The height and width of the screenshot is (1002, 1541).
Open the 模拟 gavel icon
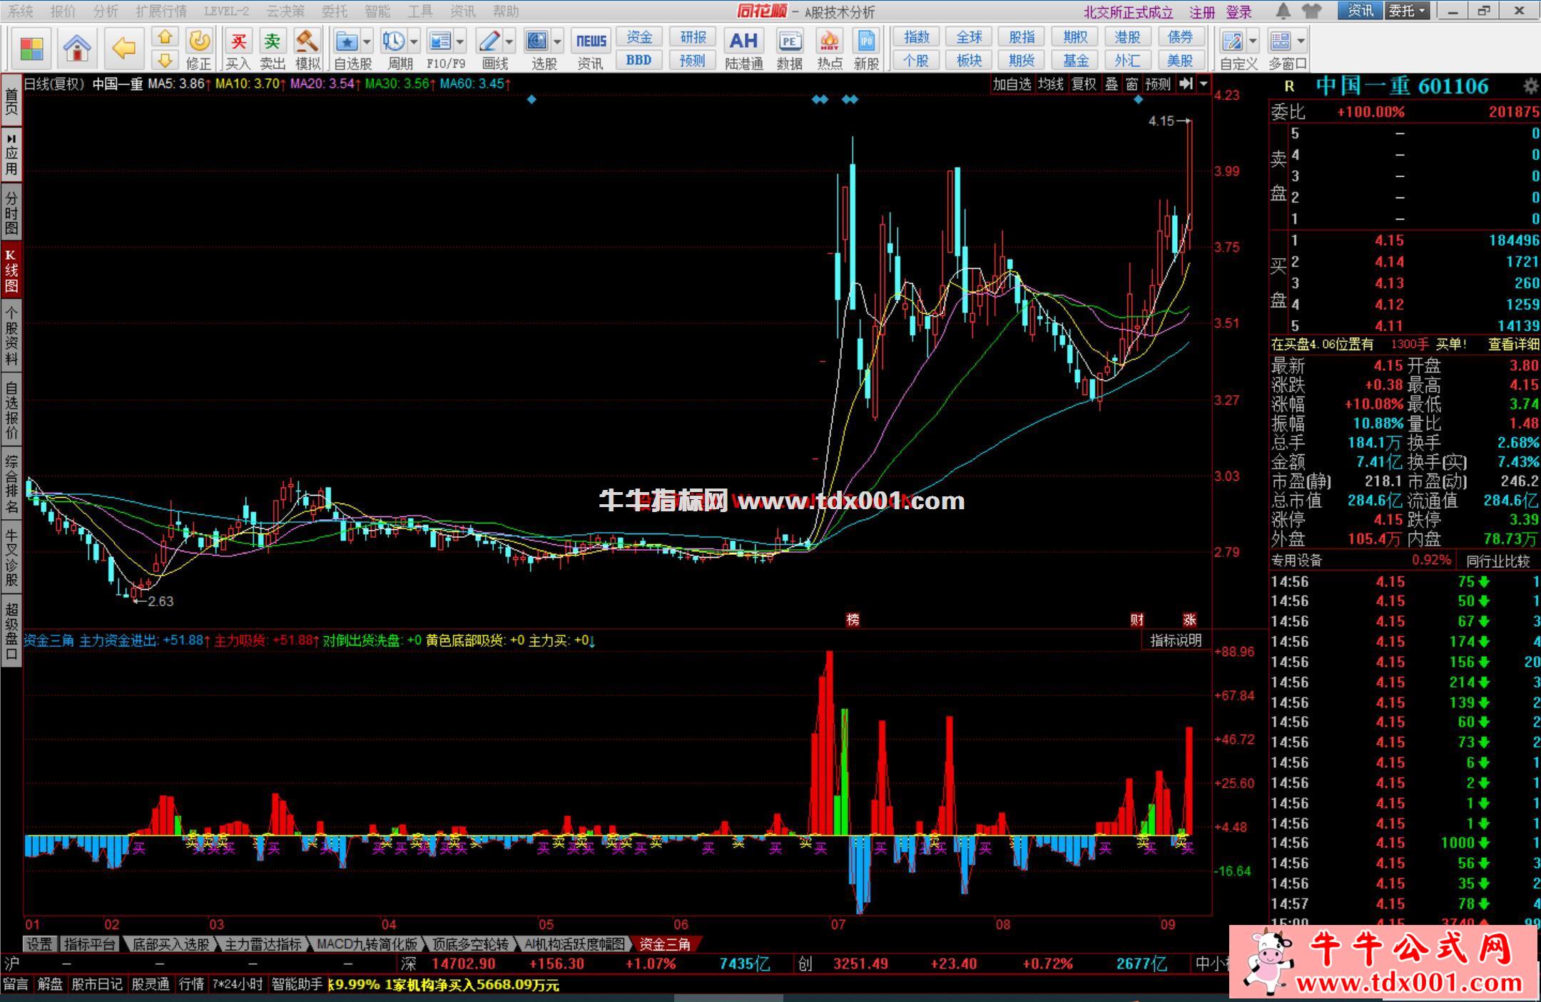(307, 41)
